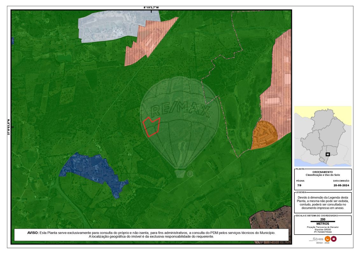
Task: Click the LEGENDA section heading
Action: (x=301, y=192)
